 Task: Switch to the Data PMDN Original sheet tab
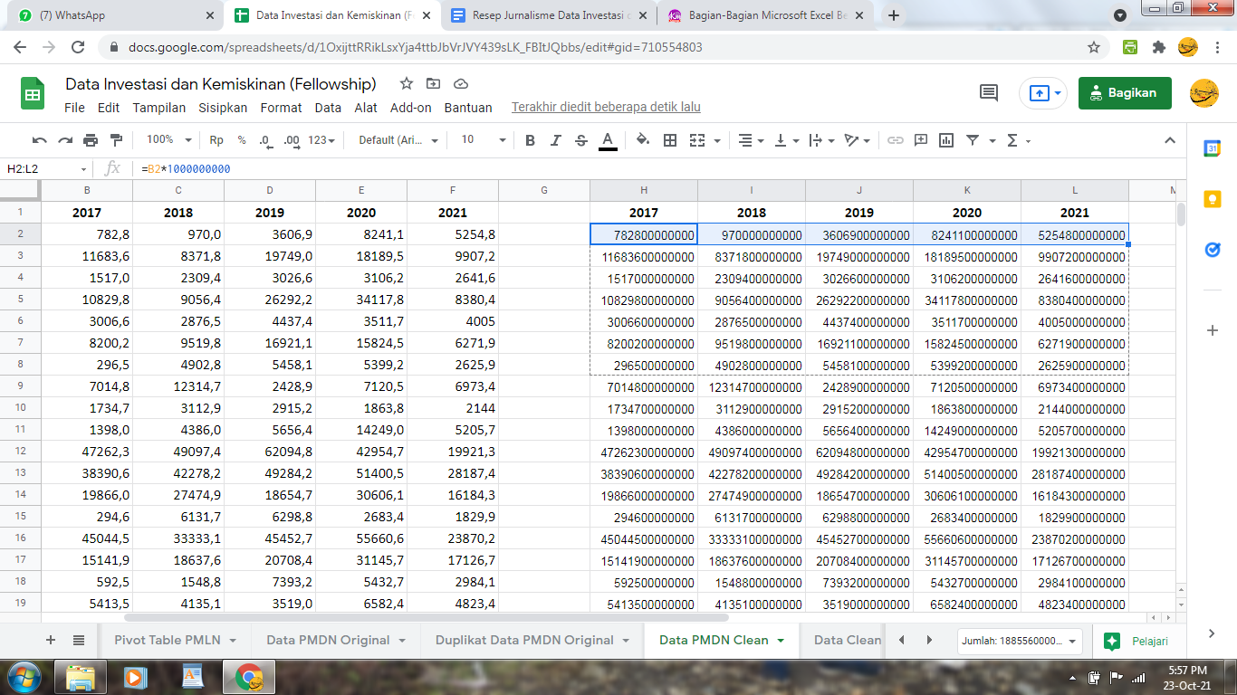(x=328, y=640)
